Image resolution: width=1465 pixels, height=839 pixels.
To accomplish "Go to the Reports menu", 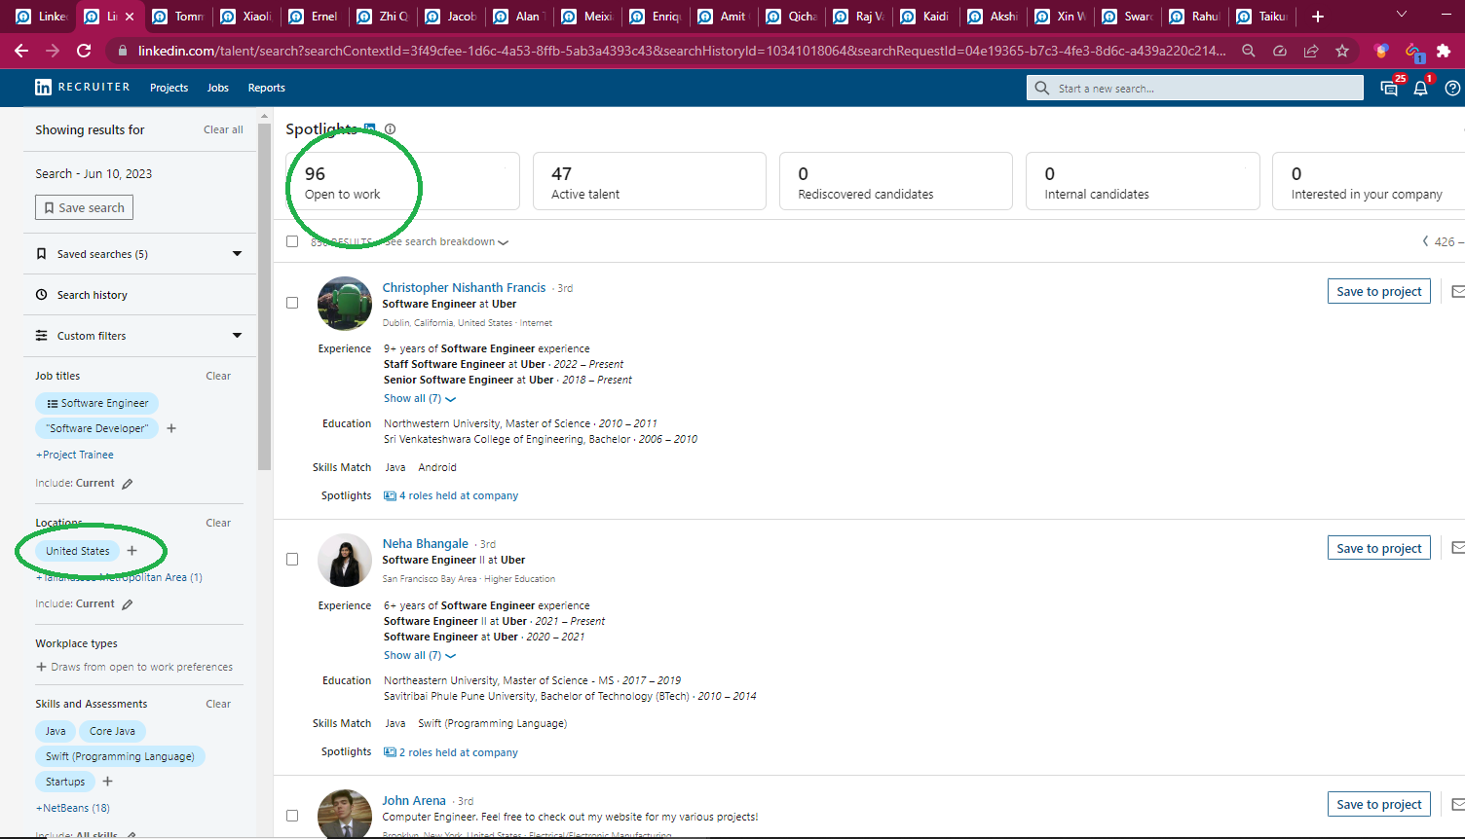I will click(x=266, y=88).
